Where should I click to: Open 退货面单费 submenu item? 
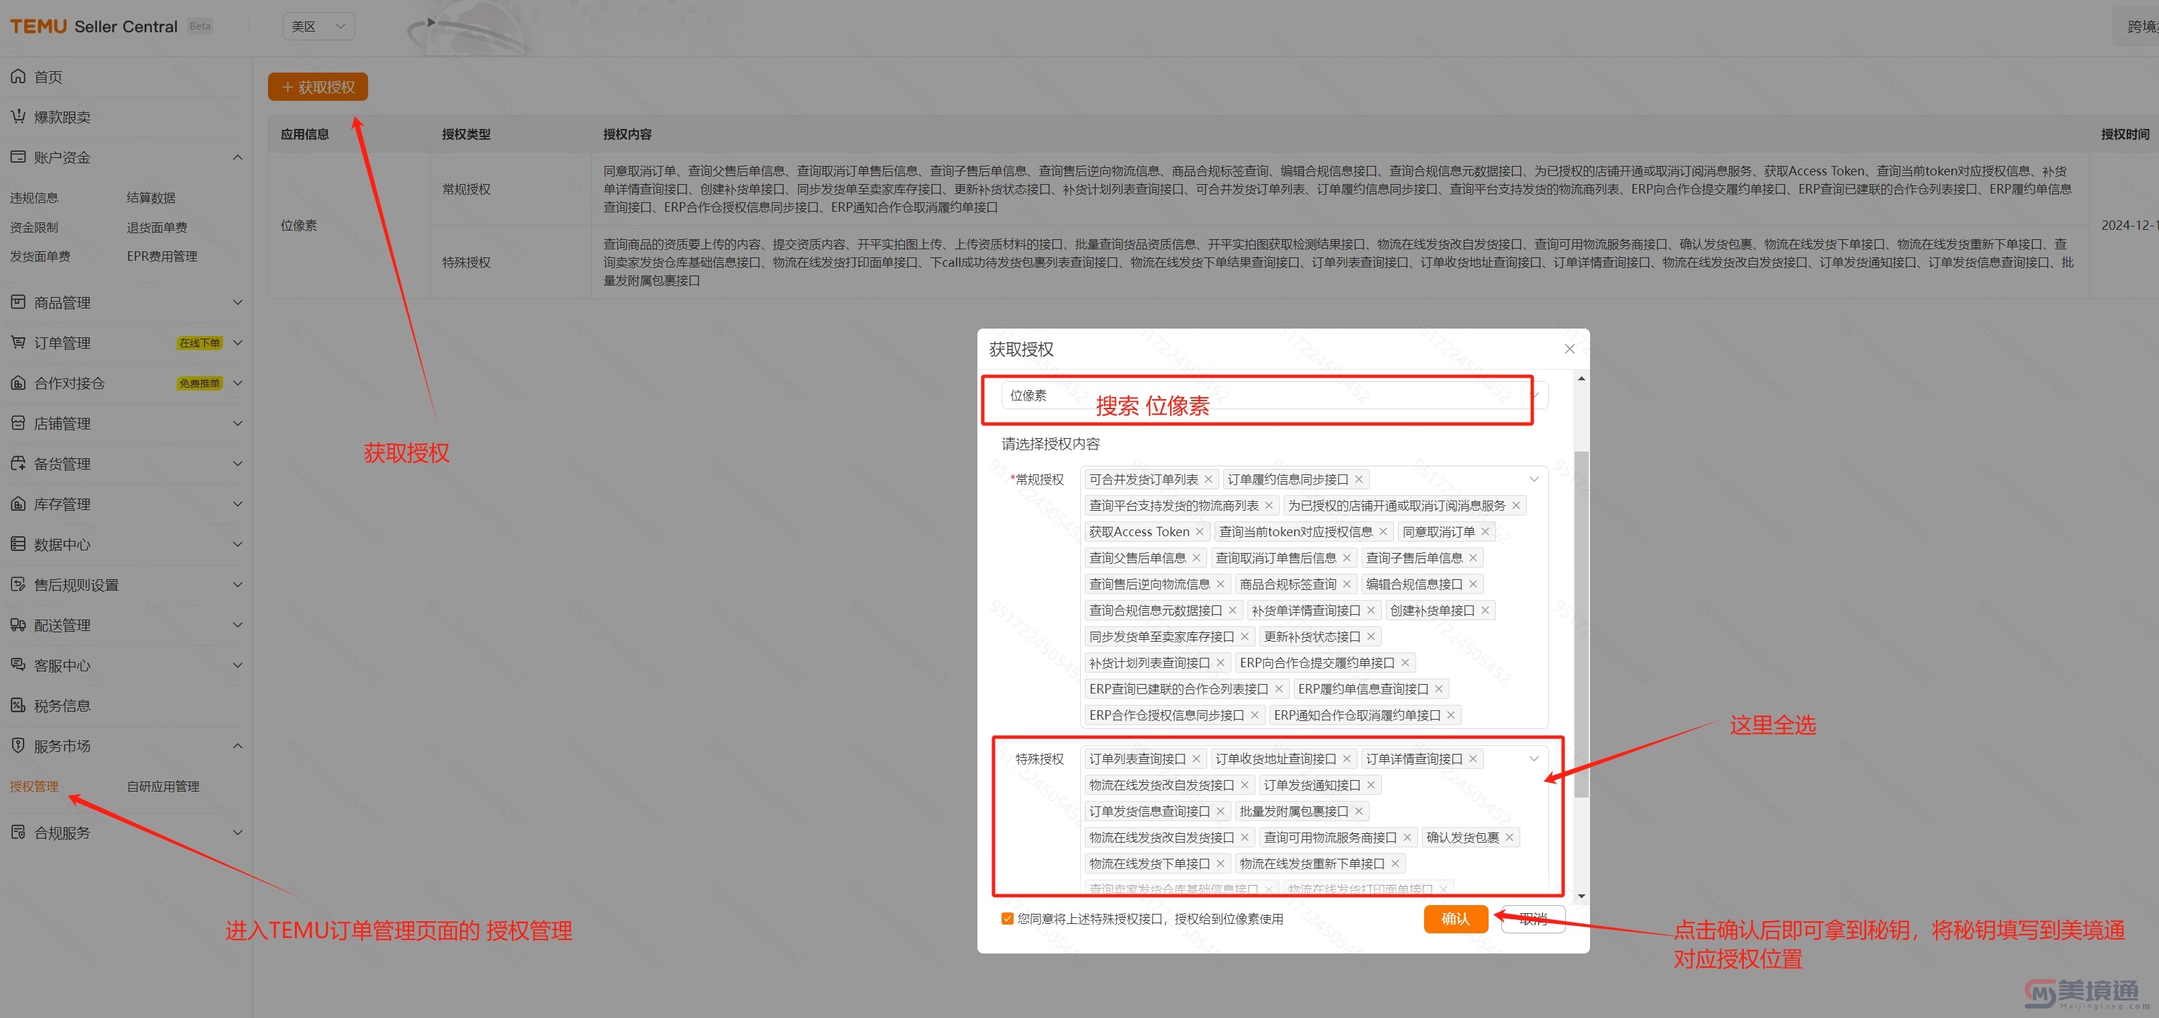click(157, 227)
